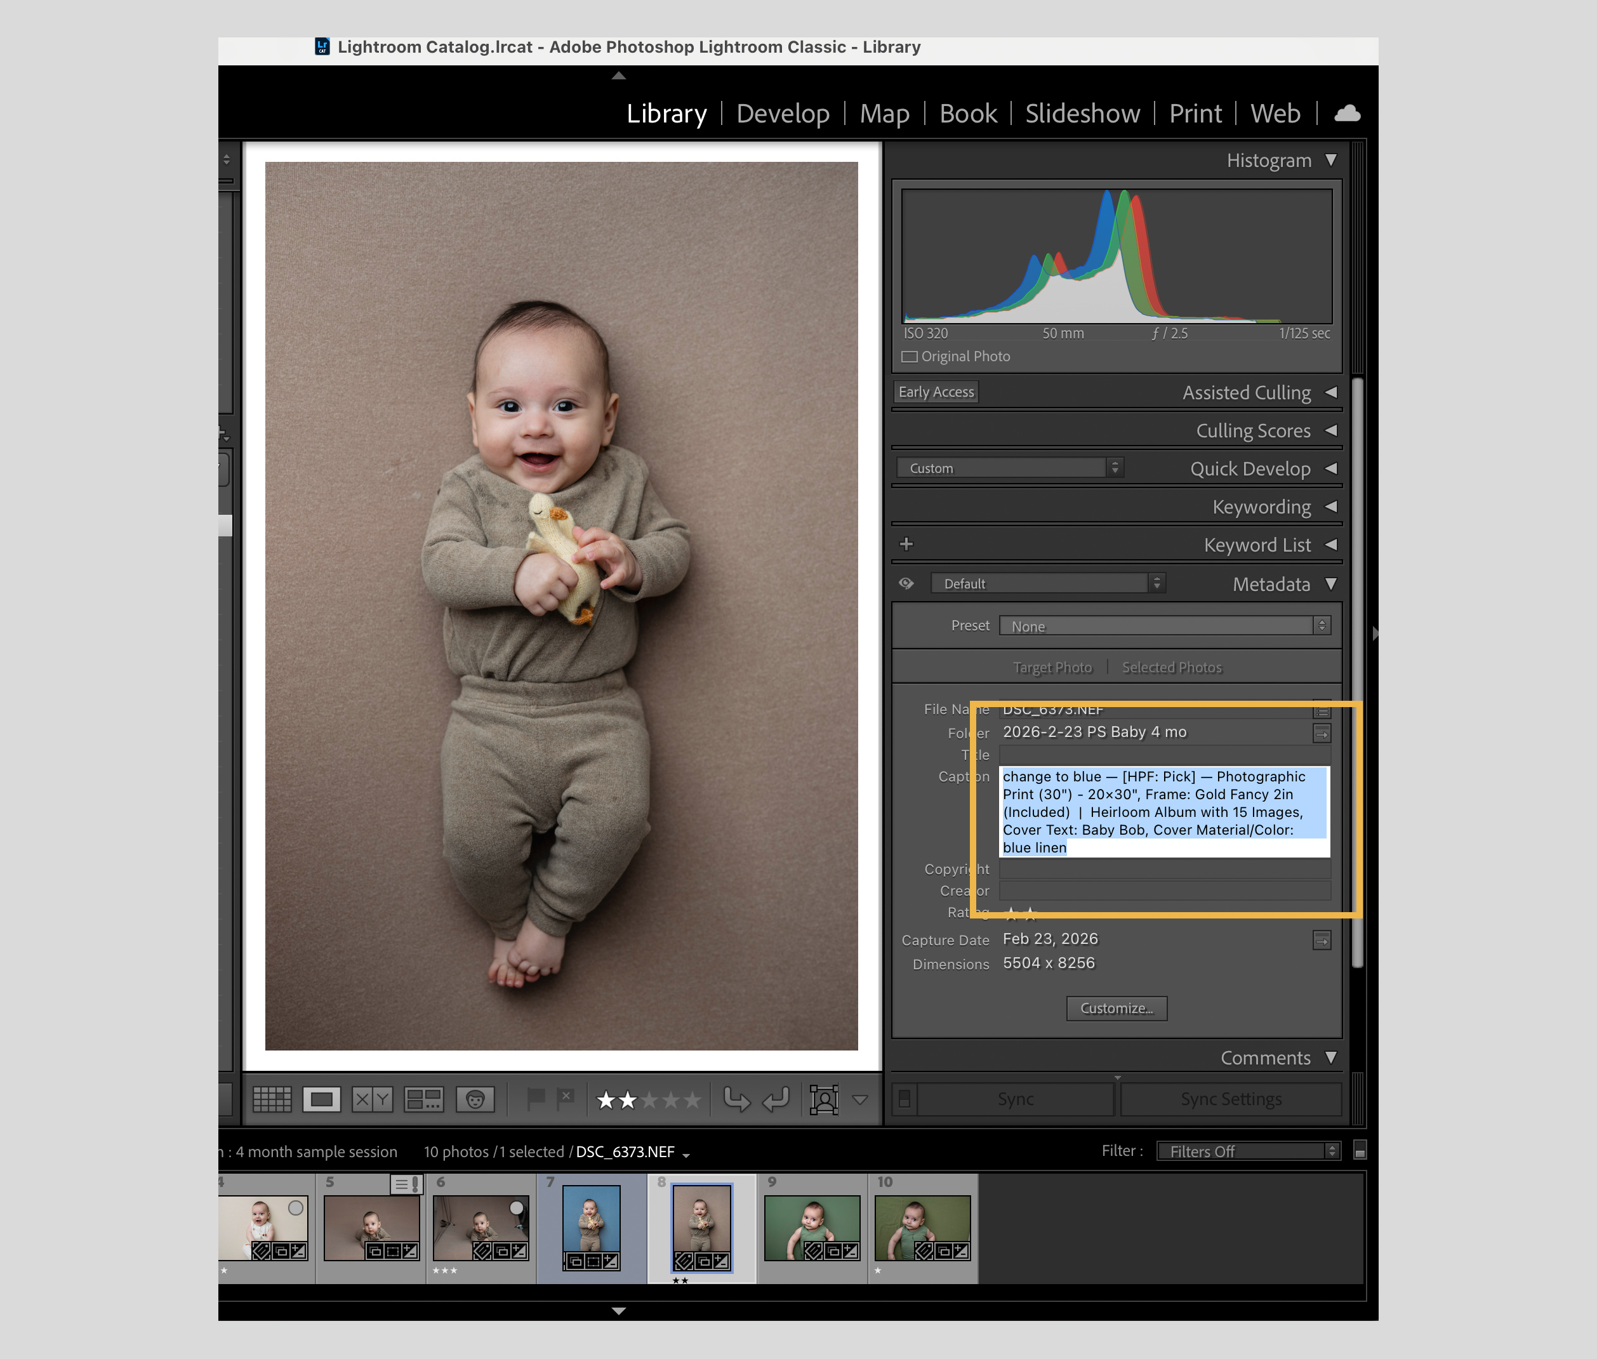Flag photo as Pick
Image resolution: width=1597 pixels, height=1359 pixels.
coord(536,1098)
